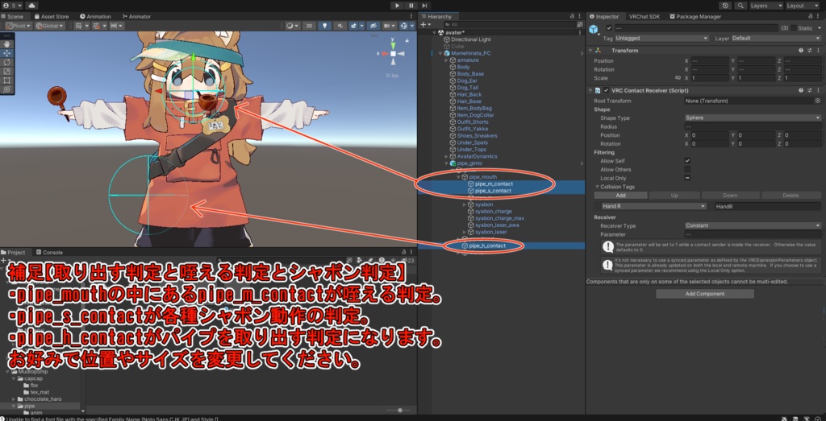
Task: Select the Rect tool in Scene toolbar
Action: [x=6, y=80]
